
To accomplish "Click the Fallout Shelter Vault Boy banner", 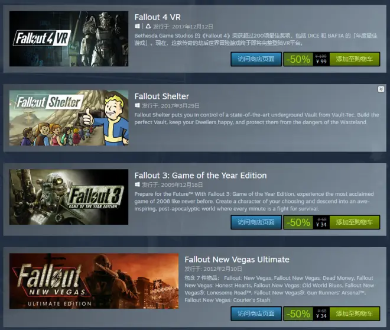I will coord(69,118).
